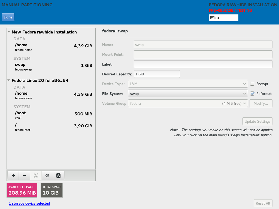Open the 1 storage device selected link
The image size is (279, 209).
pyautogui.click(x=29, y=203)
